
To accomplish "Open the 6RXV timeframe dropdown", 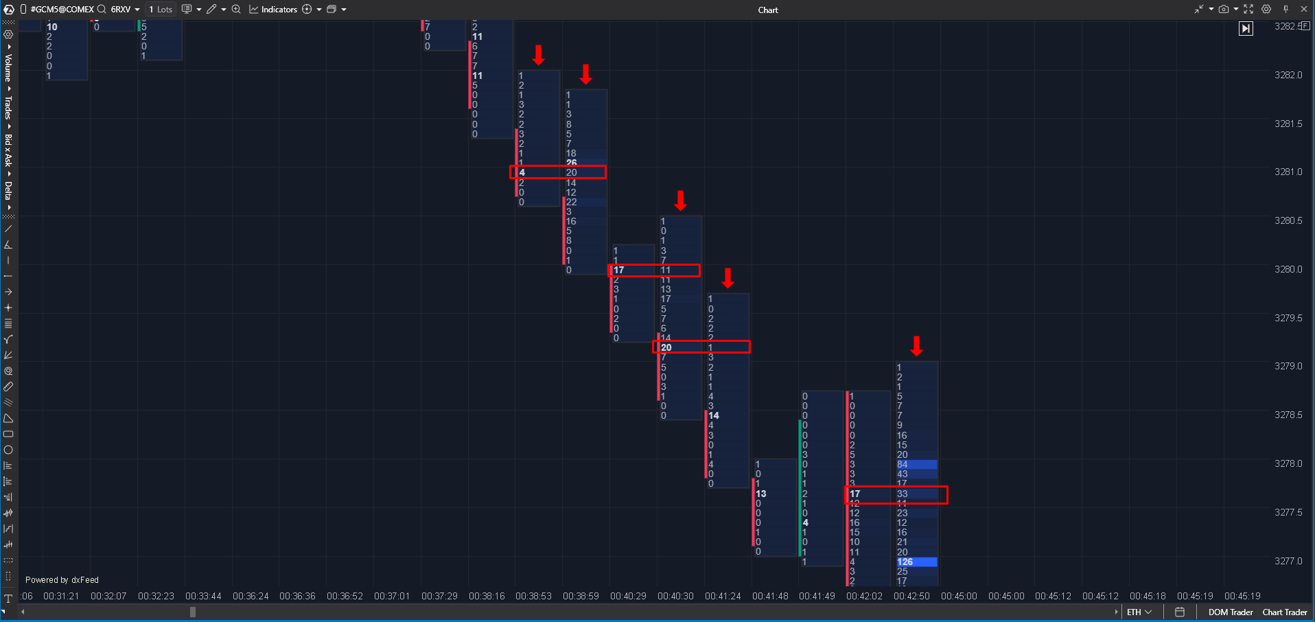I will (125, 10).
